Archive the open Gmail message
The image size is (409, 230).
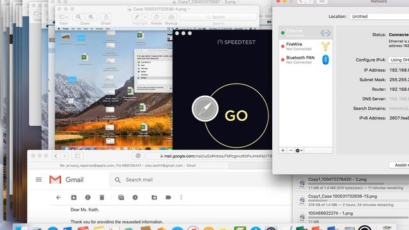pyautogui.click(x=74, y=197)
